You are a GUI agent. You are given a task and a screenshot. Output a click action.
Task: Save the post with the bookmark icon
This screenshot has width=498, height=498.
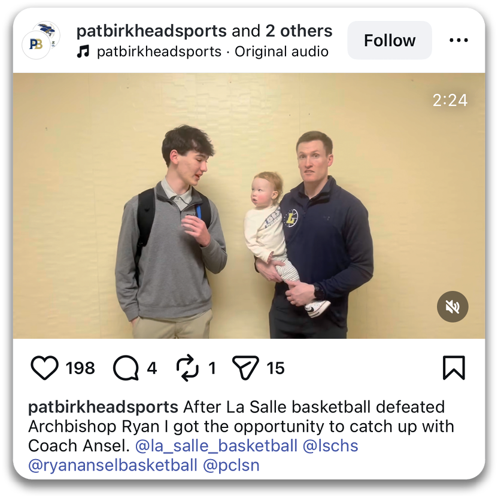pos(454,368)
